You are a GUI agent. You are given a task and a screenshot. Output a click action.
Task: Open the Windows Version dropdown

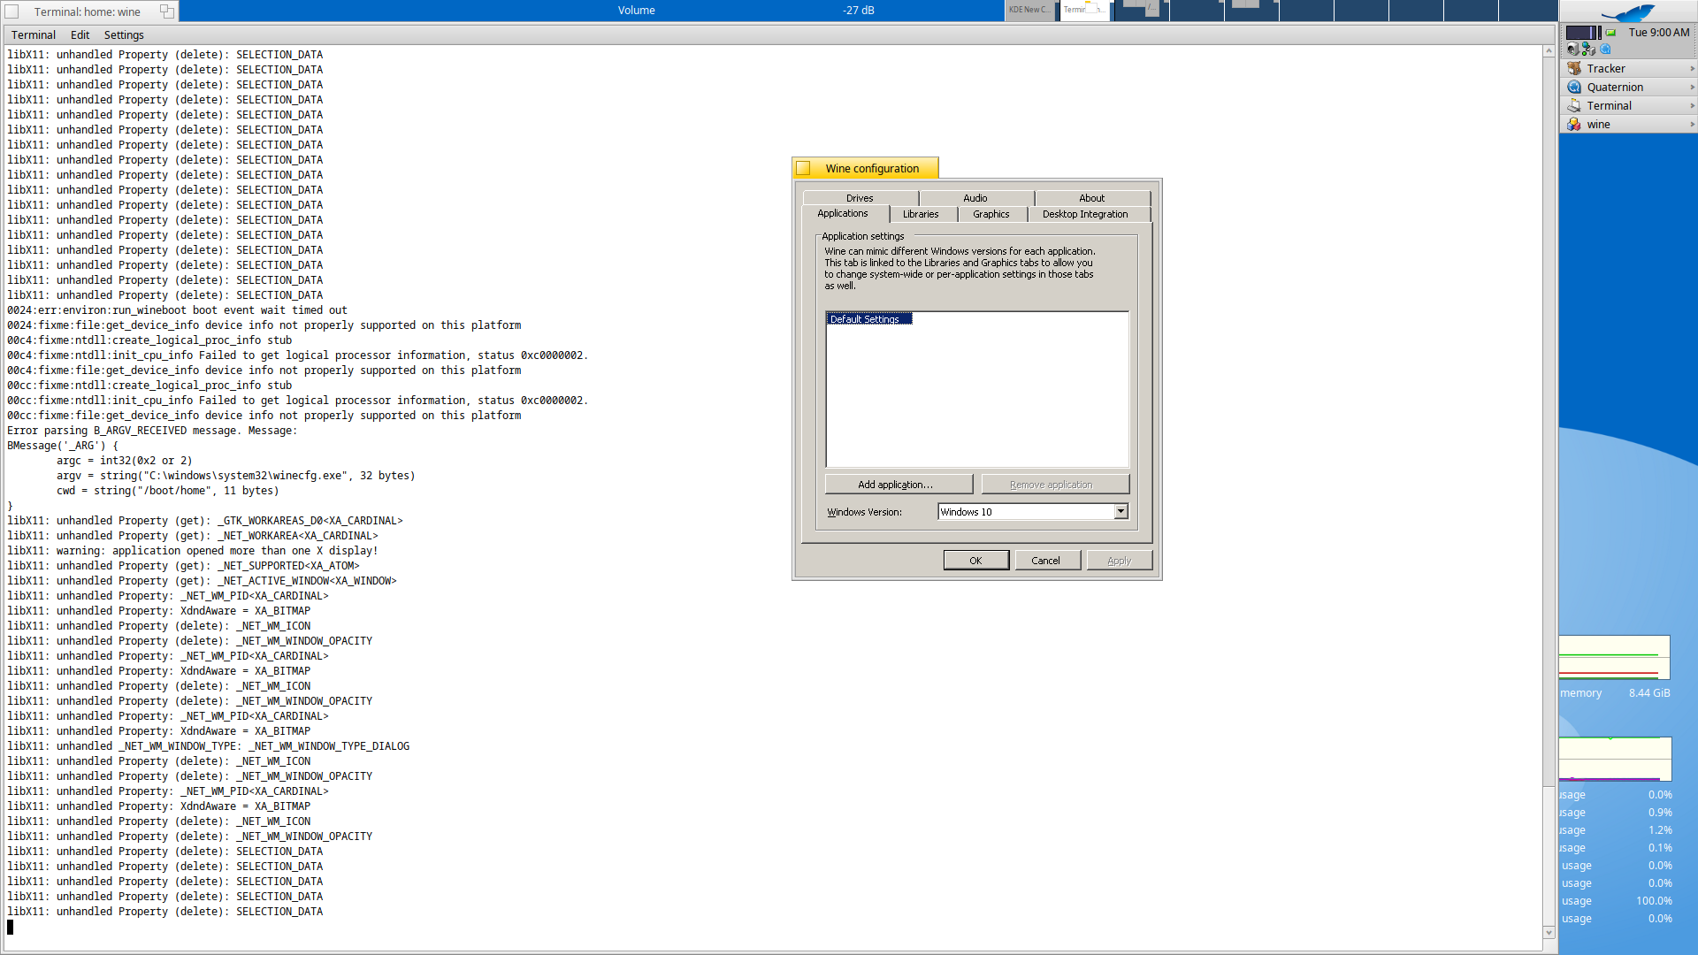[x=1121, y=511]
